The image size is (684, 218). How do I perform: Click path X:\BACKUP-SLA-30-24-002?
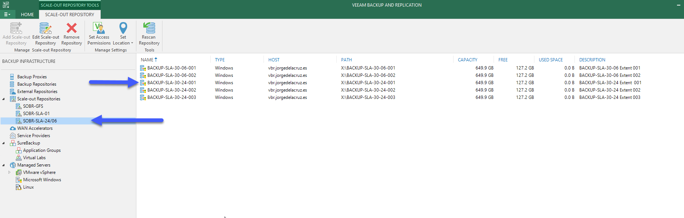[368, 90]
